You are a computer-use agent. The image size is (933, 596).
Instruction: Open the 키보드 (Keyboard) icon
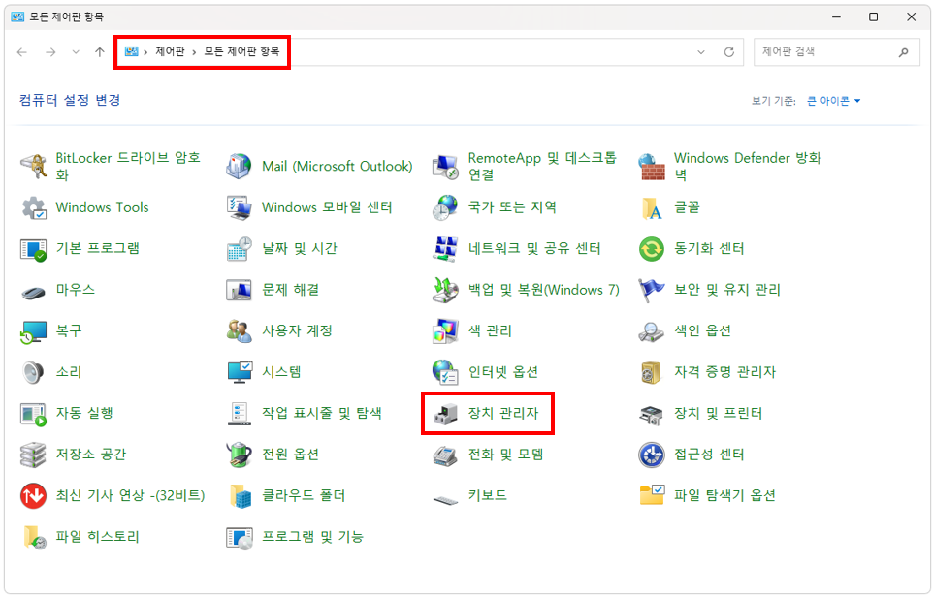(445, 496)
